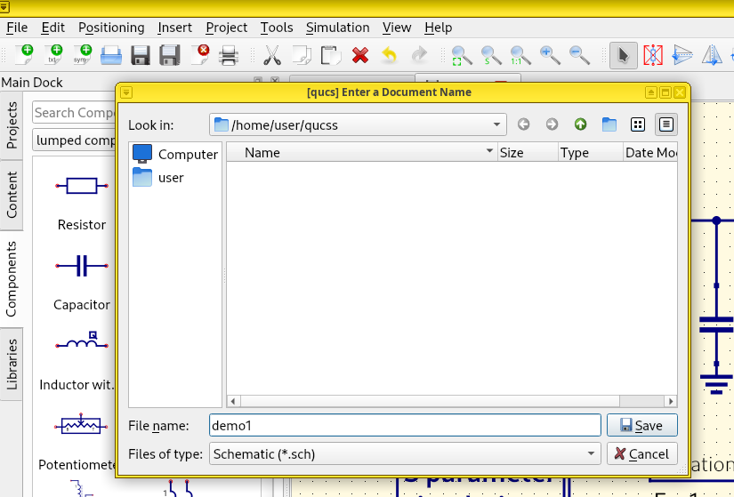Click the parent directory up arrow icon
The image size is (734, 497).
(580, 124)
